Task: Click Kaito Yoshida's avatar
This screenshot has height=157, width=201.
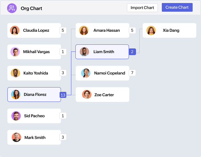Action: point(15,73)
